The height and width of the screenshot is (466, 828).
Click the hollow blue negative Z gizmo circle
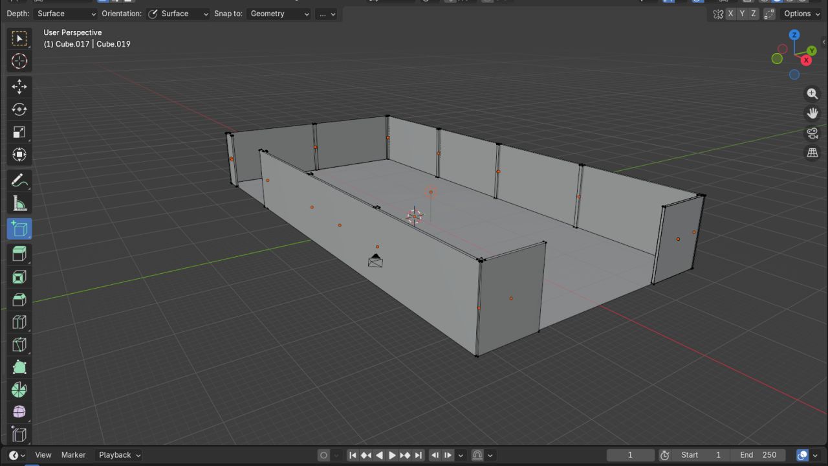[x=794, y=75]
